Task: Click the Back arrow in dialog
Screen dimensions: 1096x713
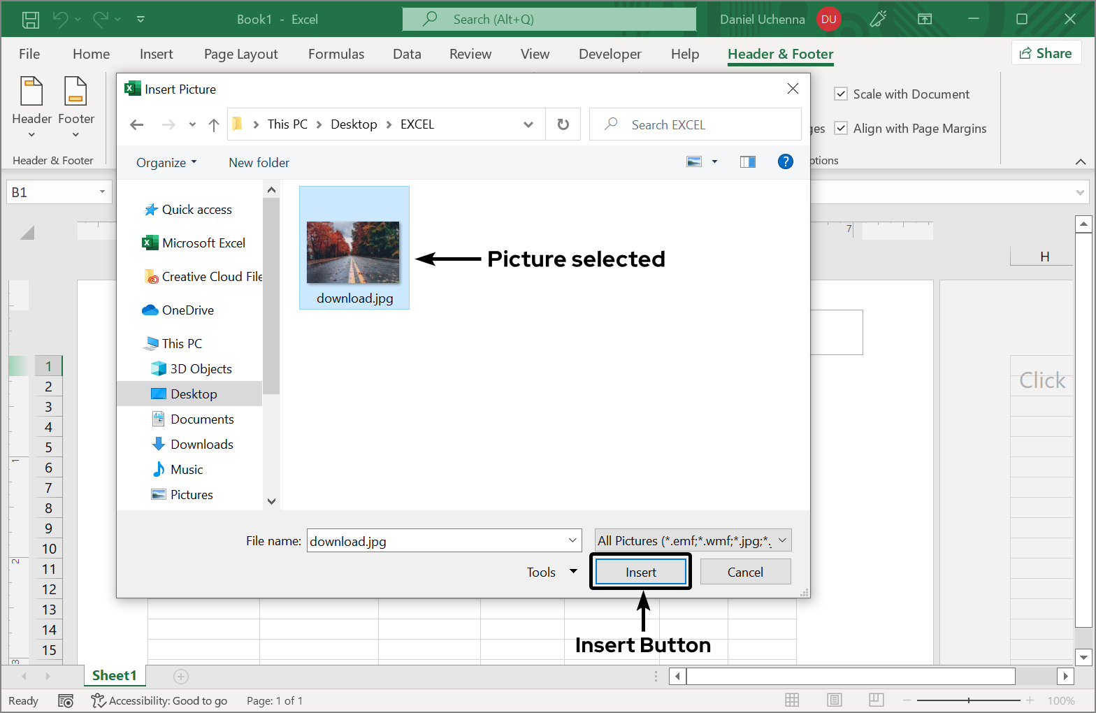Action: pos(137,124)
